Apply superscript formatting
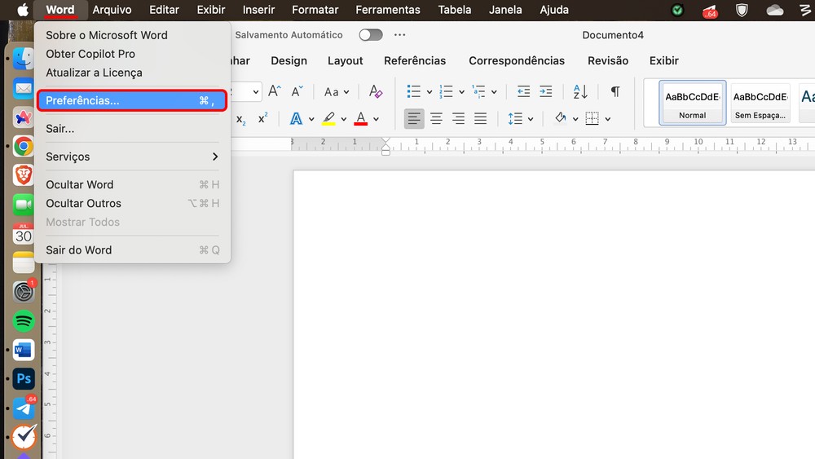Image resolution: width=815 pixels, height=459 pixels. [x=263, y=119]
